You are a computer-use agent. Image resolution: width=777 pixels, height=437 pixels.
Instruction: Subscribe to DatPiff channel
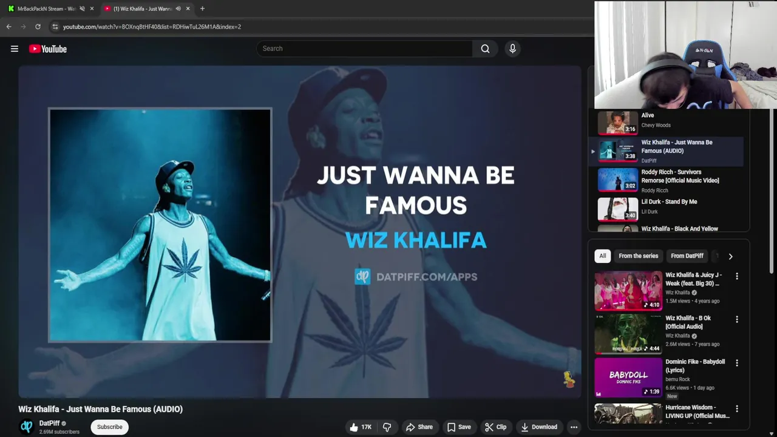click(x=110, y=427)
